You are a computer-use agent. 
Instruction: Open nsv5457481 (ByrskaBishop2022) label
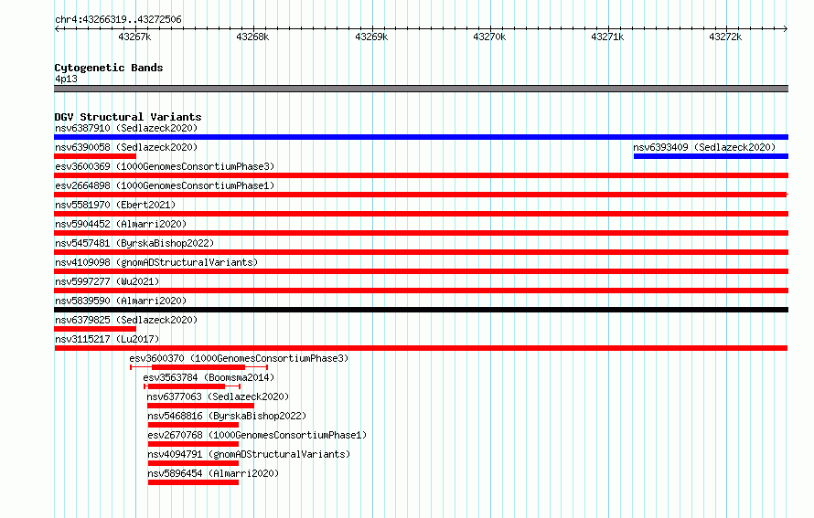[134, 243]
